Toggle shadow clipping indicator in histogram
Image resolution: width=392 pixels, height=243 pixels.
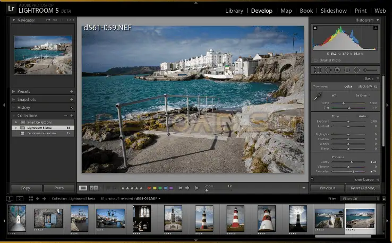(x=315, y=28)
